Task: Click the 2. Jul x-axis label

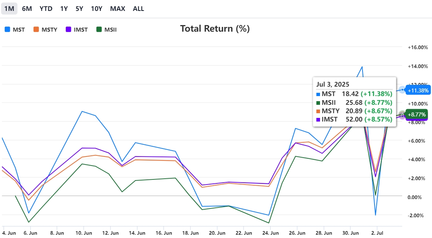Action: [x=377, y=233]
